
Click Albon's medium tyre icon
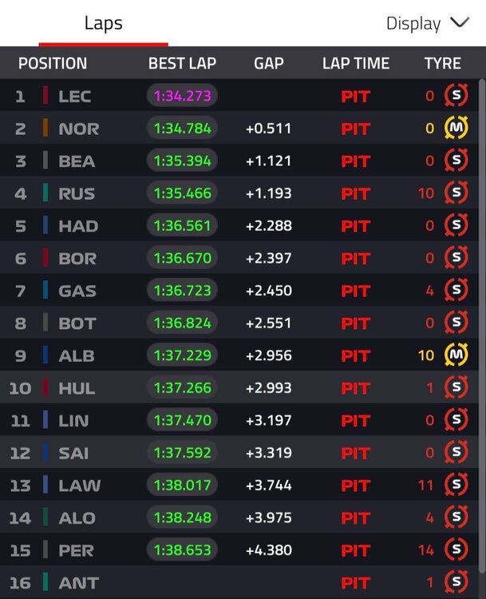456,355
